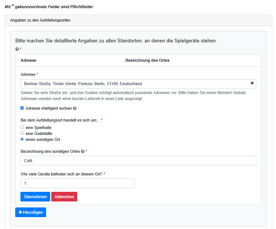This screenshot has height=229, width=276.
Task: Add a new location via 'Hinzufügen'
Action: point(30,212)
